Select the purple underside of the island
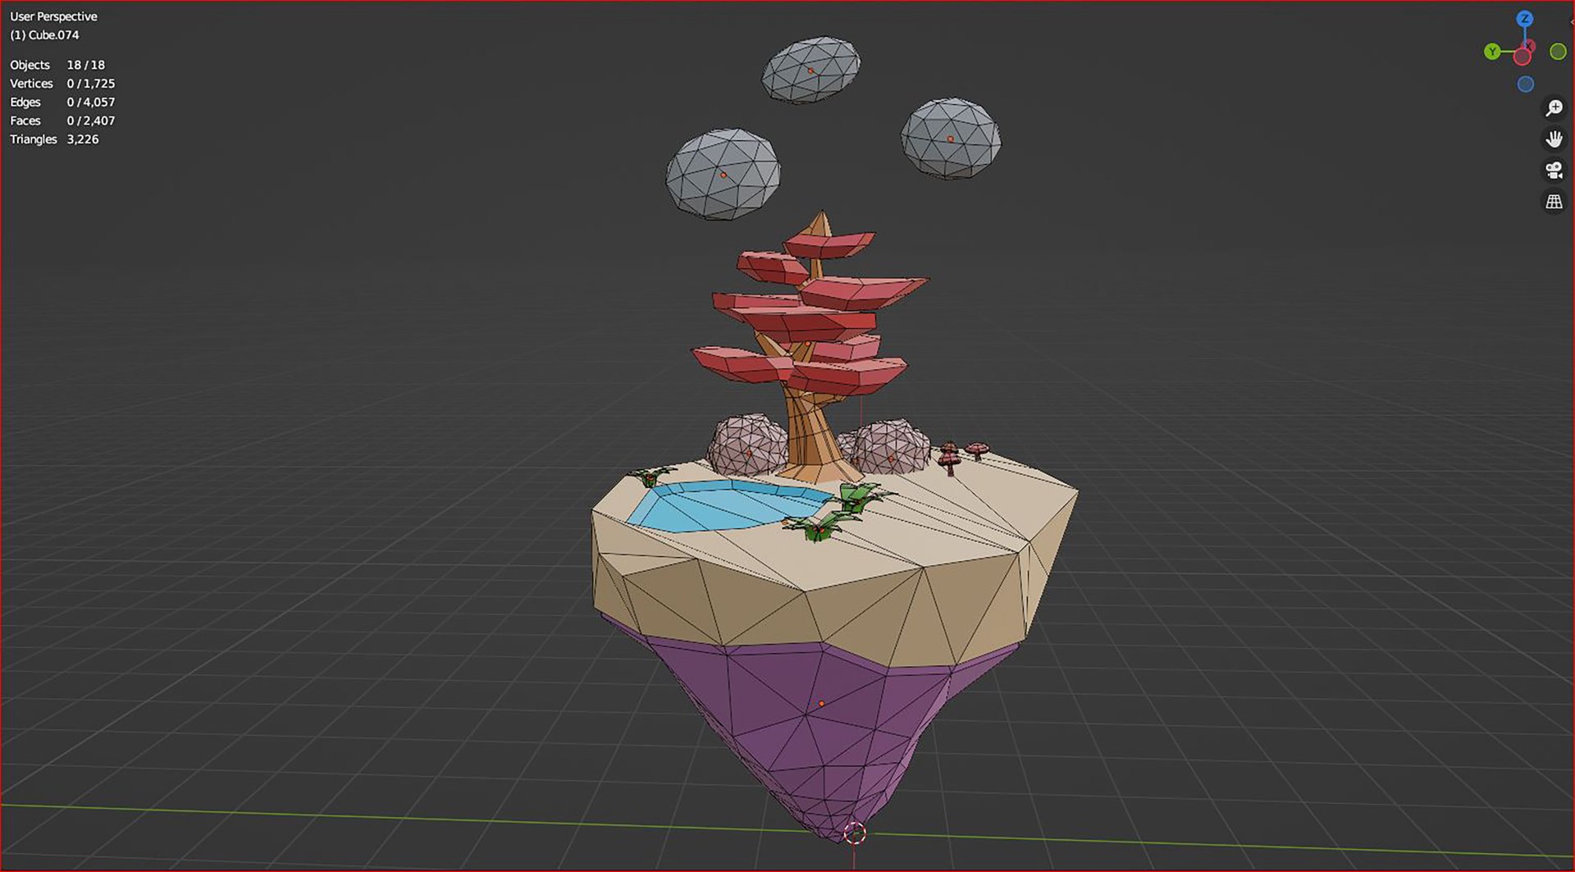 [x=820, y=722]
